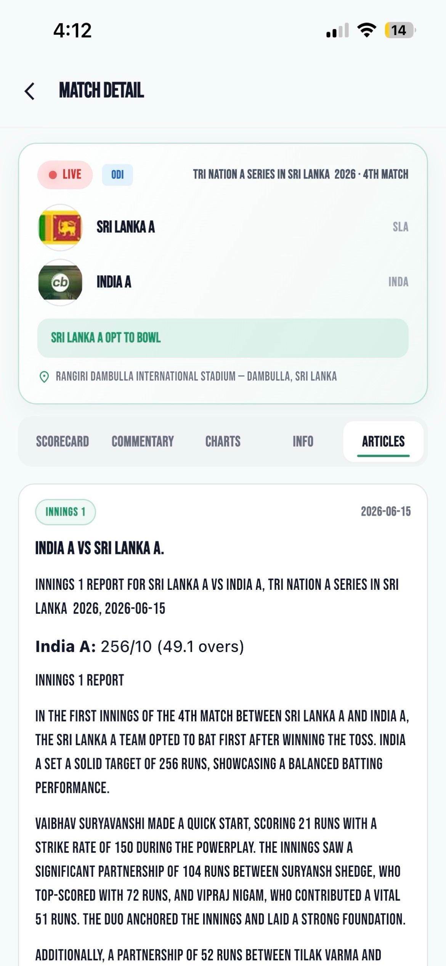The height and width of the screenshot is (966, 446).
Task: Tap the Sri Lanka A opt to bowl banner
Action: coord(223,338)
